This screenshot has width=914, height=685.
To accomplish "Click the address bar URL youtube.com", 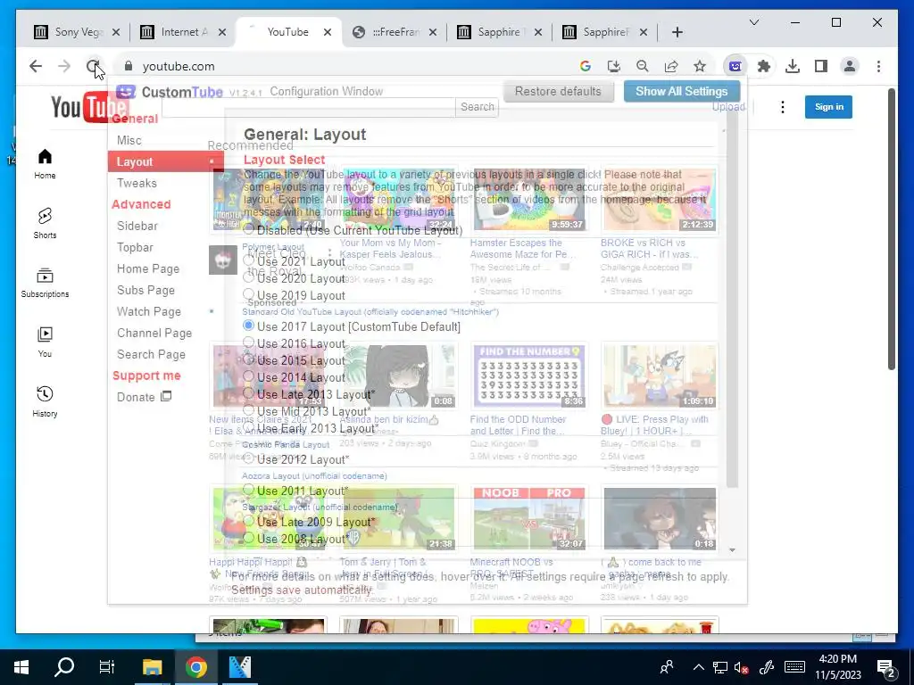I will tap(179, 66).
